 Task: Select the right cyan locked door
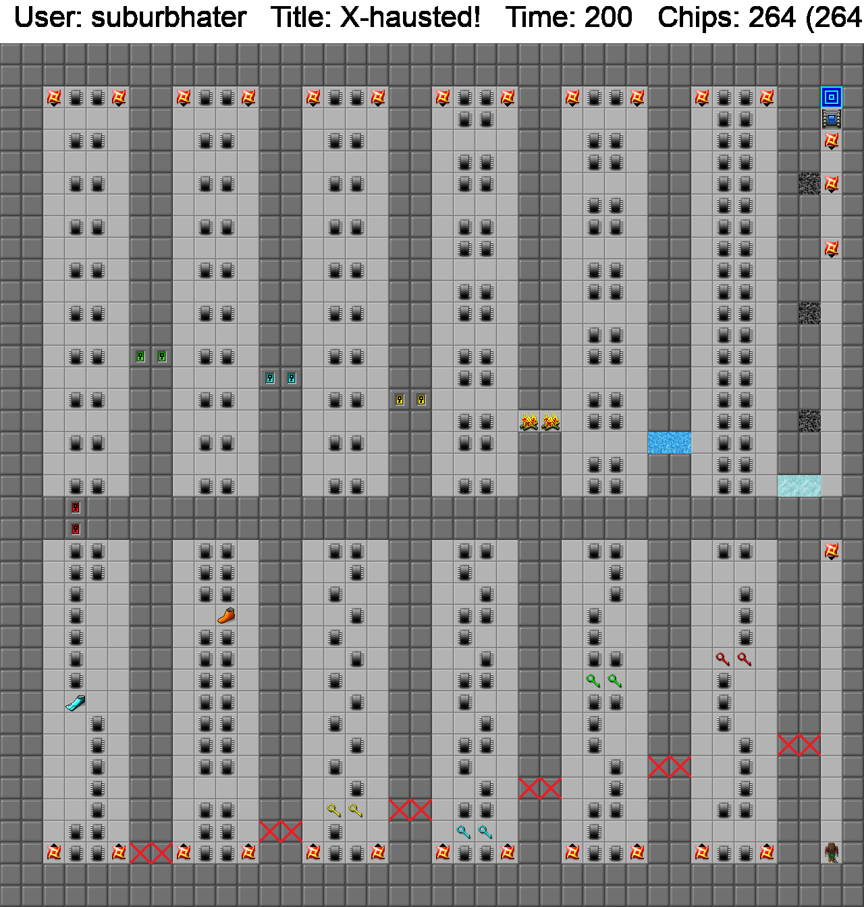292,378
